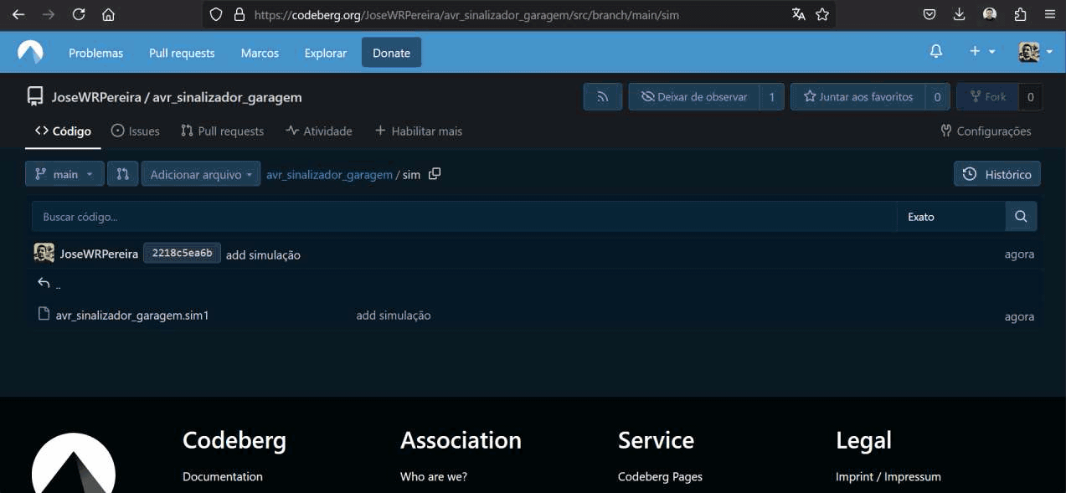The height and width of the screenshot is (493, 1066).
Task: Open Firefox hamburger application menu
Action: [x=1050, y=14]
